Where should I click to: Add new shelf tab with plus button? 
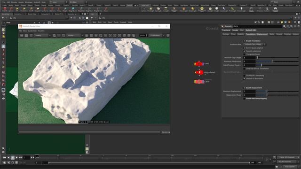(x=135, y=5)
